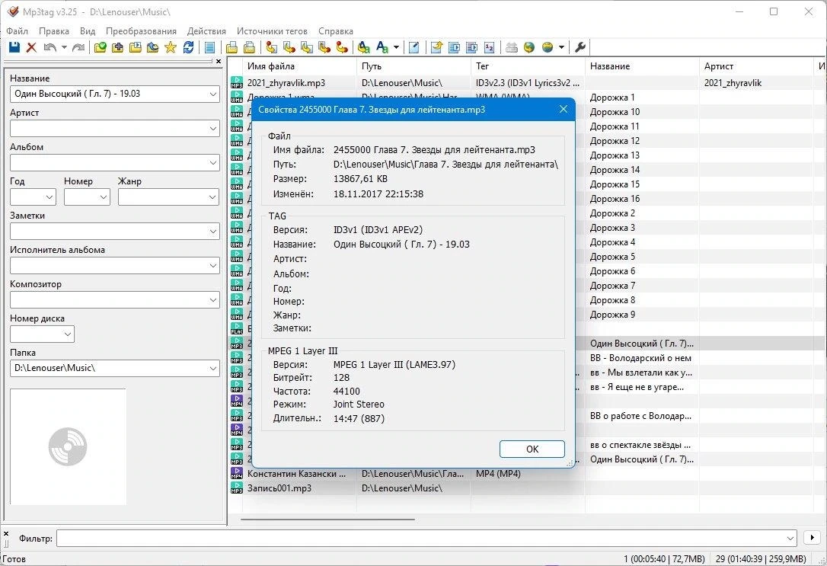Select the Запись001.mp3 file row
The image size is (827, 566).
(528, 488)
